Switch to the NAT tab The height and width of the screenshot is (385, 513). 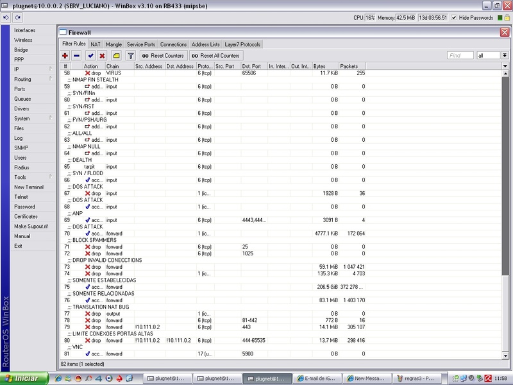tap(95, 44)
